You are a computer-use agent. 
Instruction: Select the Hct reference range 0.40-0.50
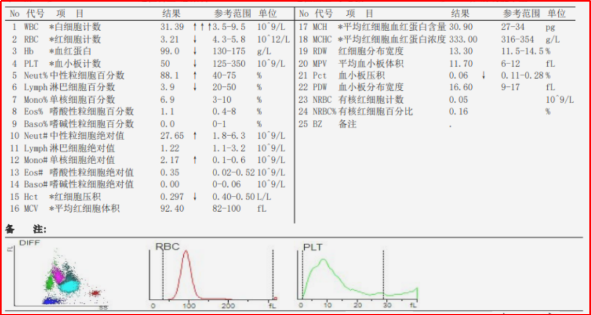234,197
